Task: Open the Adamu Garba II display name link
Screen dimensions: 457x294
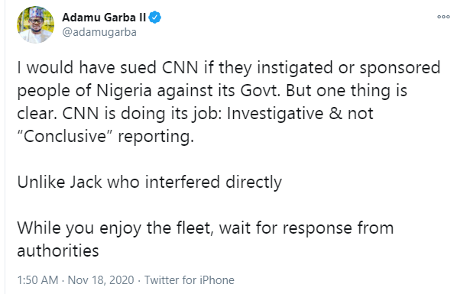Action: [x=104, y=18]
